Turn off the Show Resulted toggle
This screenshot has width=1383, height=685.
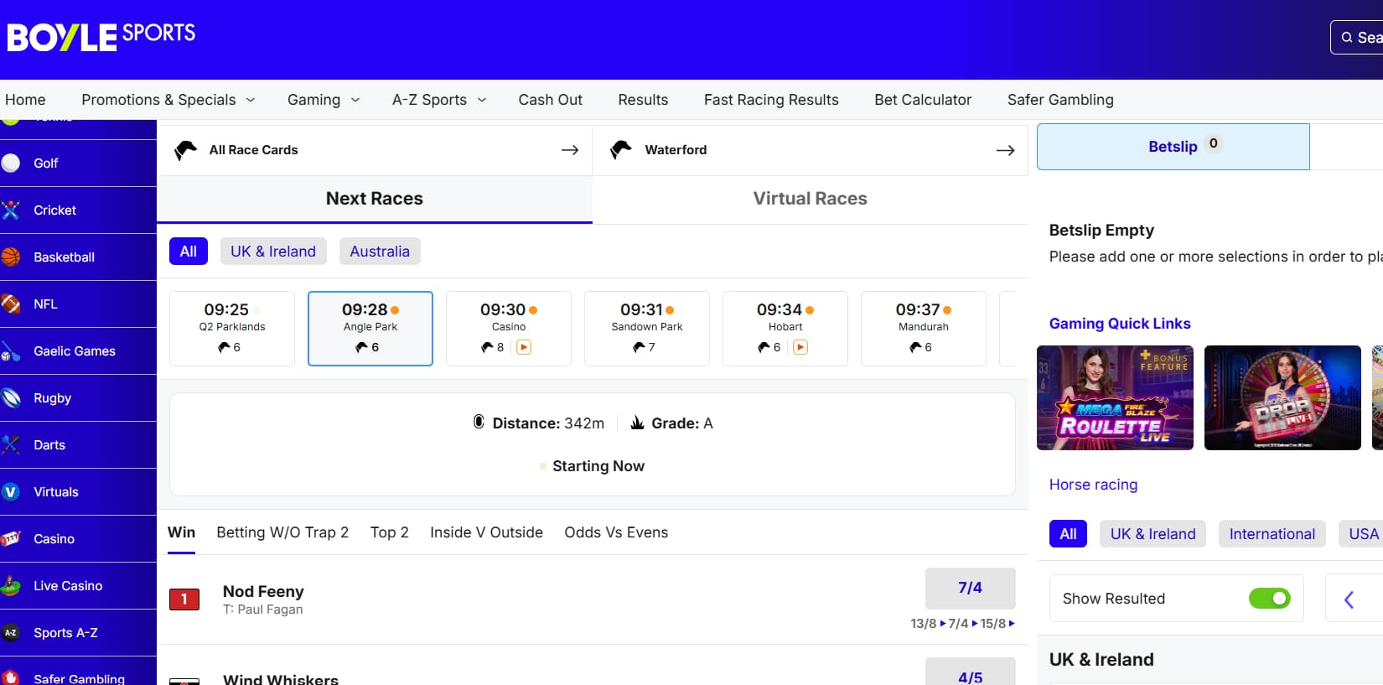coord(1269,598)
